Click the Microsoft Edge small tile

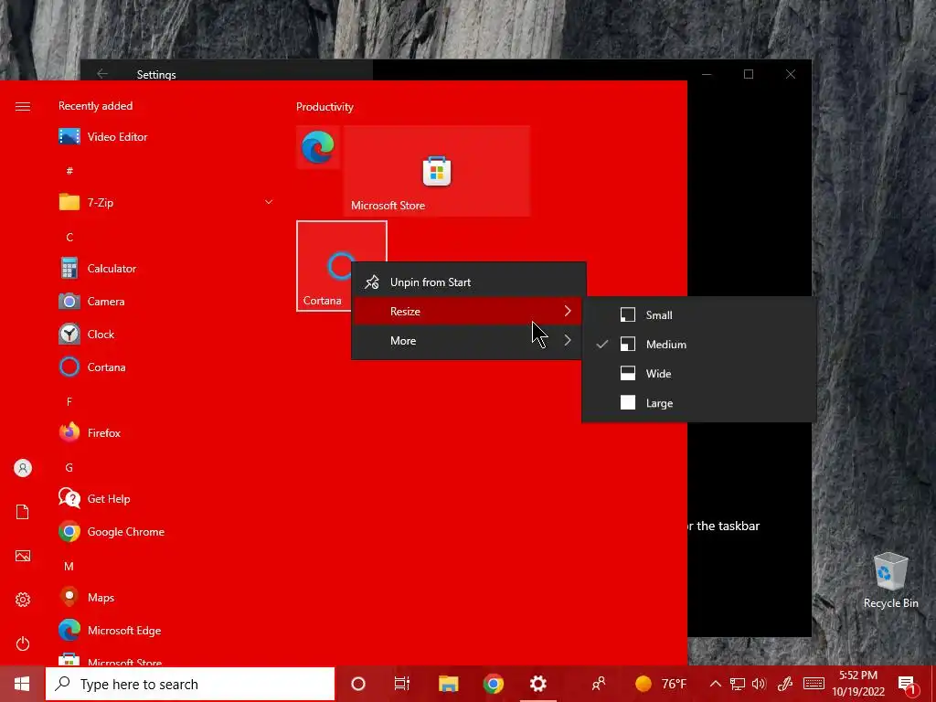318,147
